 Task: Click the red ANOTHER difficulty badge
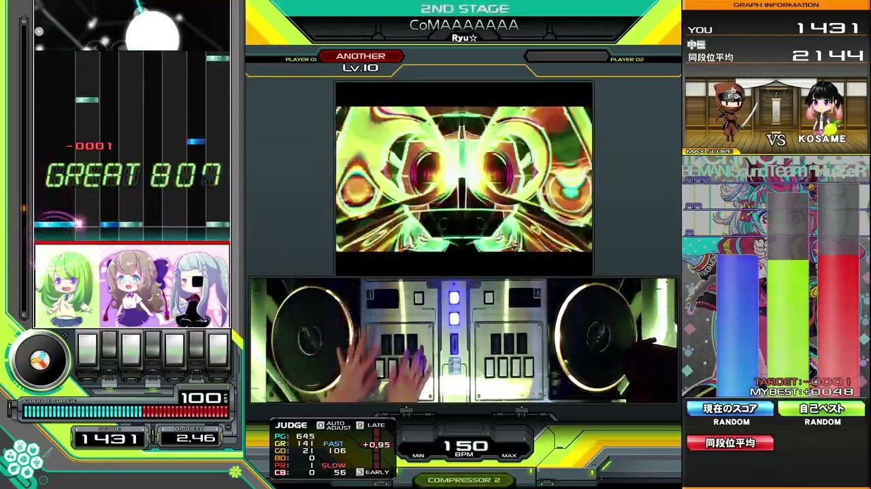(x=361, y=56)
